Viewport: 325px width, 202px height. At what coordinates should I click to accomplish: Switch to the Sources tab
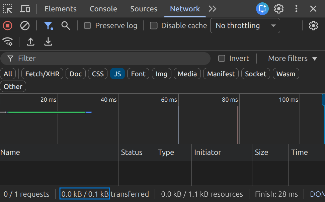pyautogui.click(x=144, y=9)
